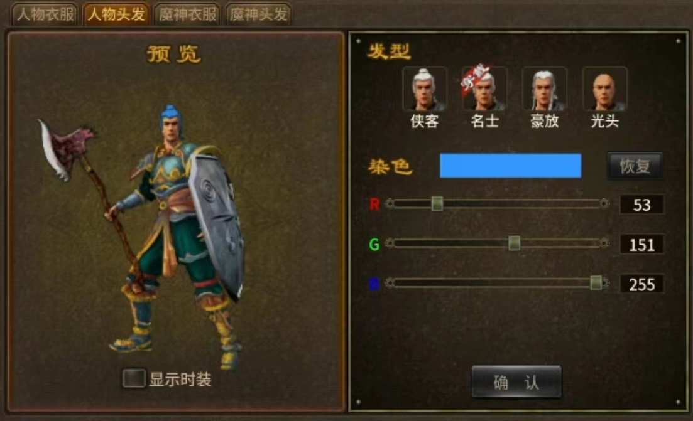Open the 魔神头发 tab
The width and height of the screenshot is (693, 421).
259,14
